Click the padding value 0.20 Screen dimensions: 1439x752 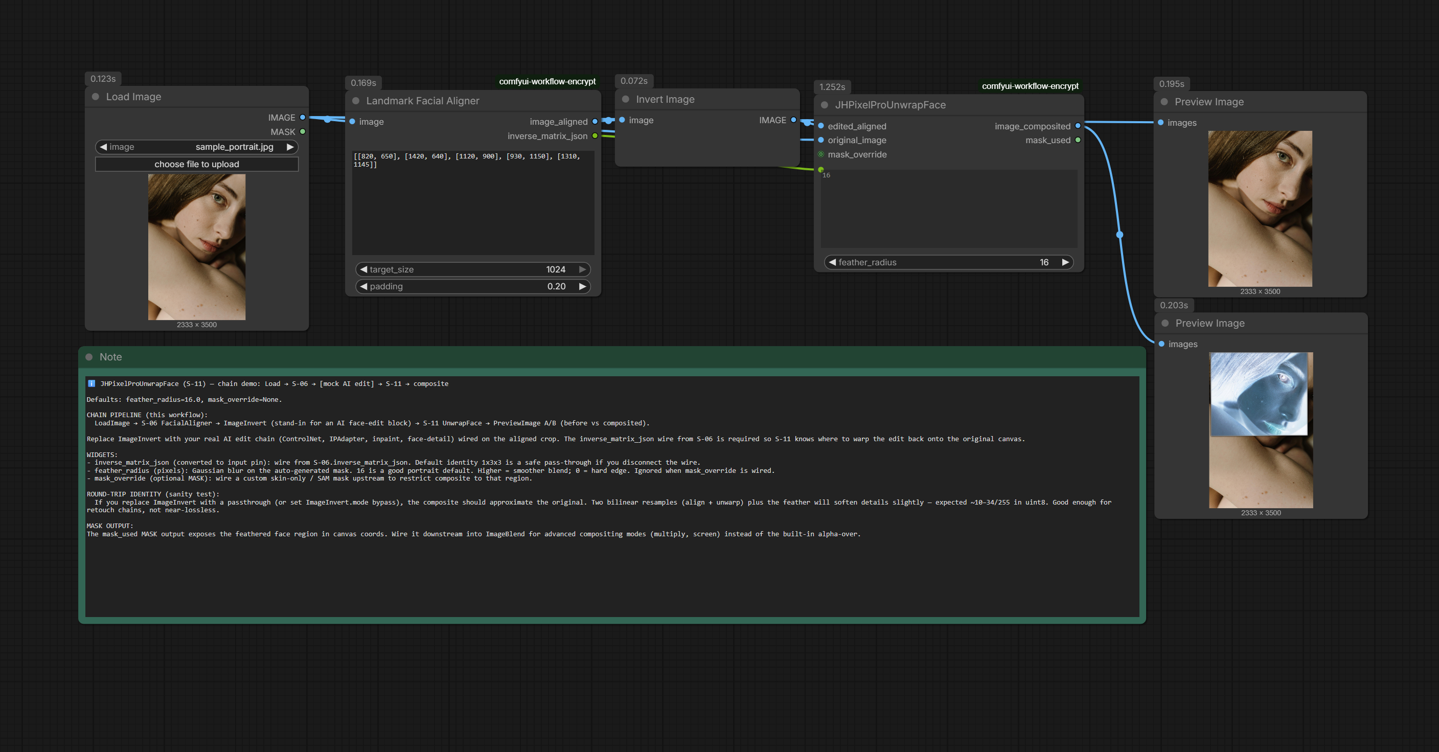click(x=556, y=286)
